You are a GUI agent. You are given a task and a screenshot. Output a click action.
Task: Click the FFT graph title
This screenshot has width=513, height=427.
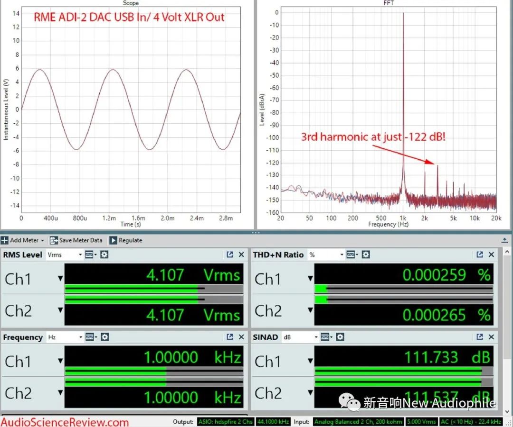pyautogui.click(x=389, y=3)
